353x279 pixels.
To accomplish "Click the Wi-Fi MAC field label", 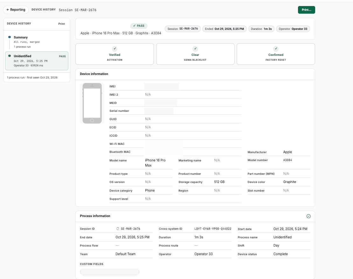I will [x=117, y=144].
